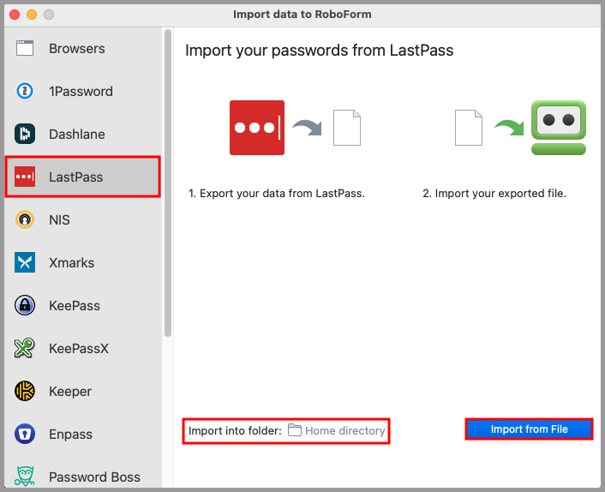
Task: Select the 1Password keyhole icon
Action: pyautogui.click(x=25, y=92)
